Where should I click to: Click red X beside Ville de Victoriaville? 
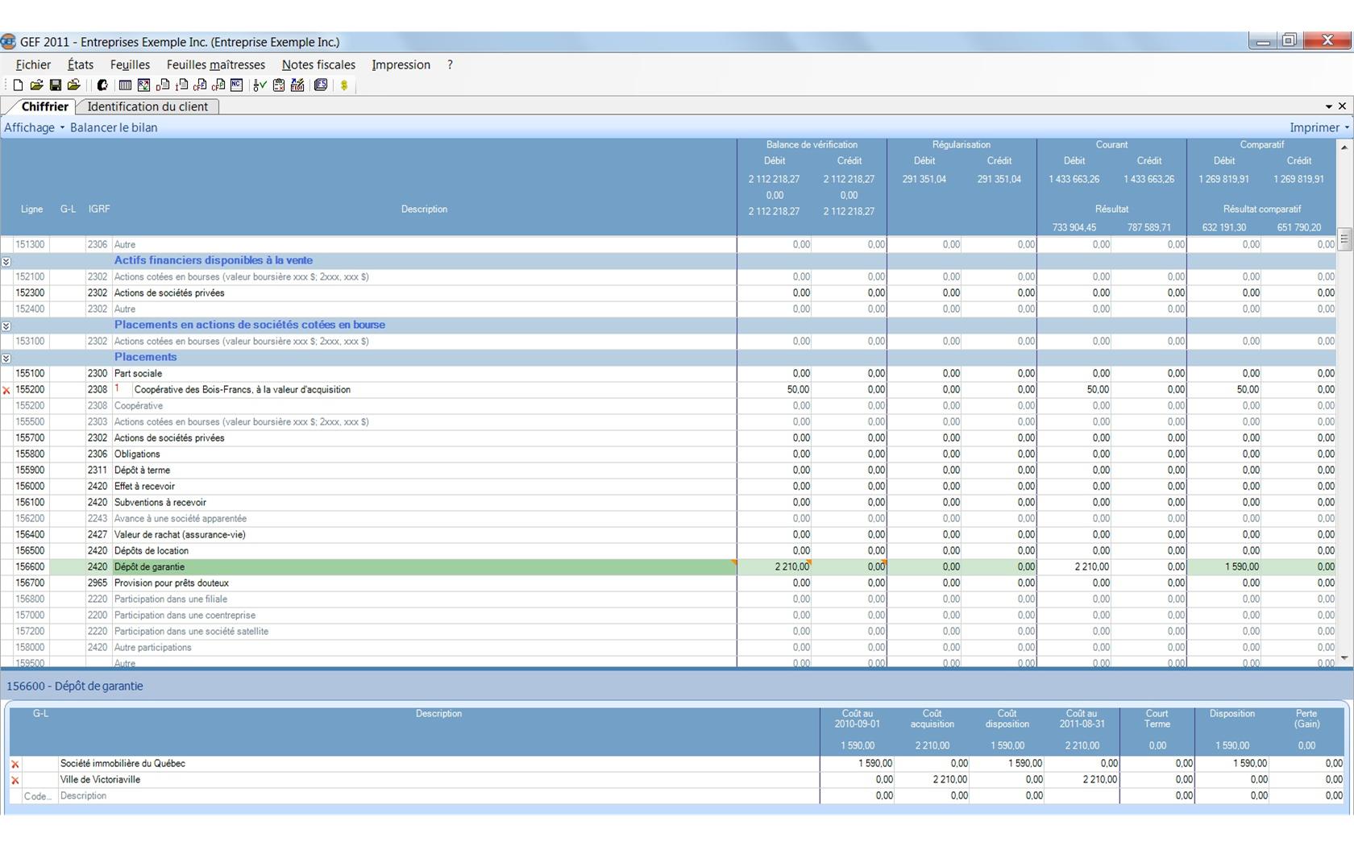pyautogui.click(x=15, y=780)
